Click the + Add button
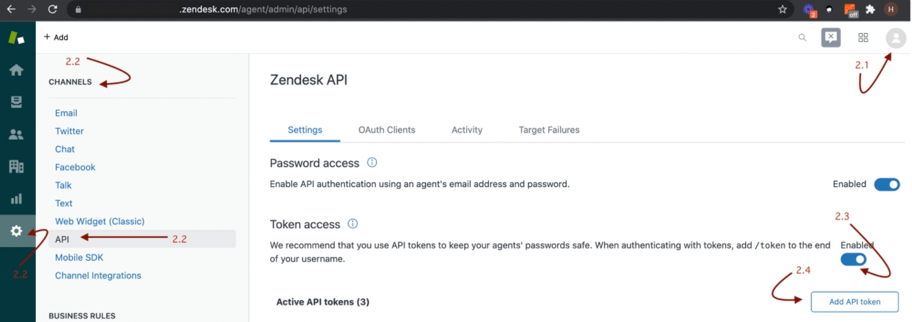The image size is (912, 322). coord(56,37)
